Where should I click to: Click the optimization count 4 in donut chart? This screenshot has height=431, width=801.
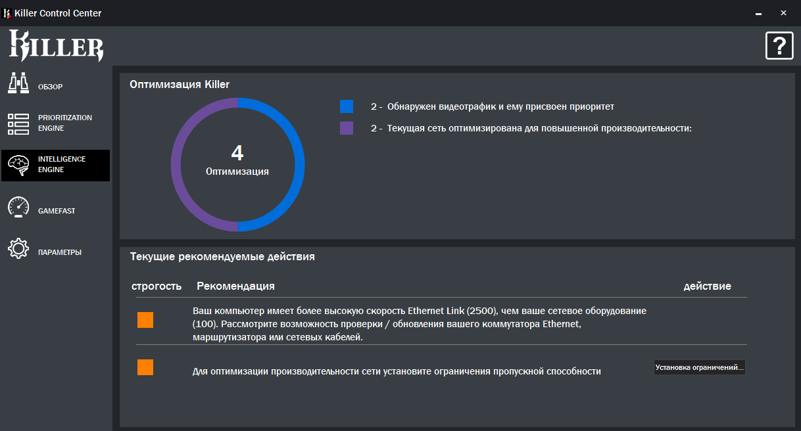tap(237, 153)
